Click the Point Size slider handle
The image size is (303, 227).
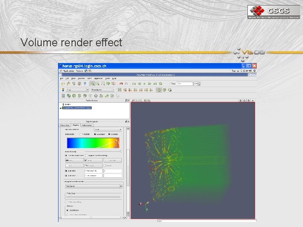click(x=71, y=197)
